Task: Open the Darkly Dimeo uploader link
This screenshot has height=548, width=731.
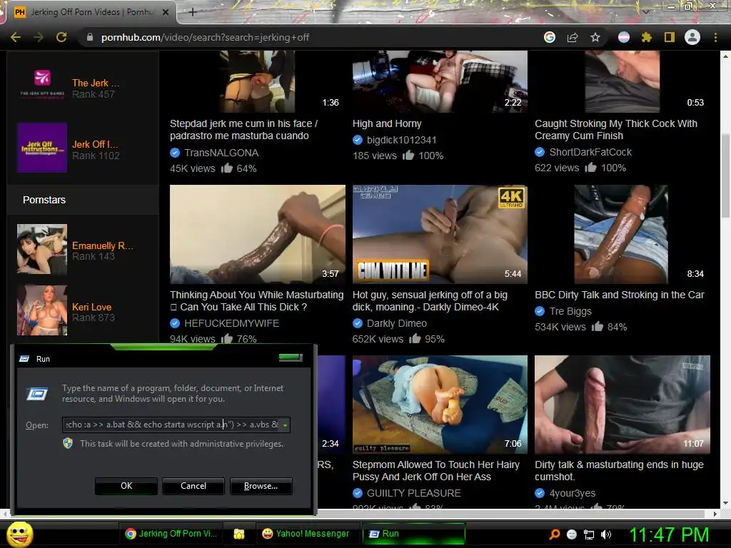Action: 397,323
